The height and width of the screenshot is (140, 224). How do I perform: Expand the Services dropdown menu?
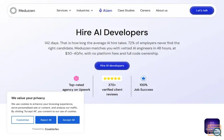(64, 10)
